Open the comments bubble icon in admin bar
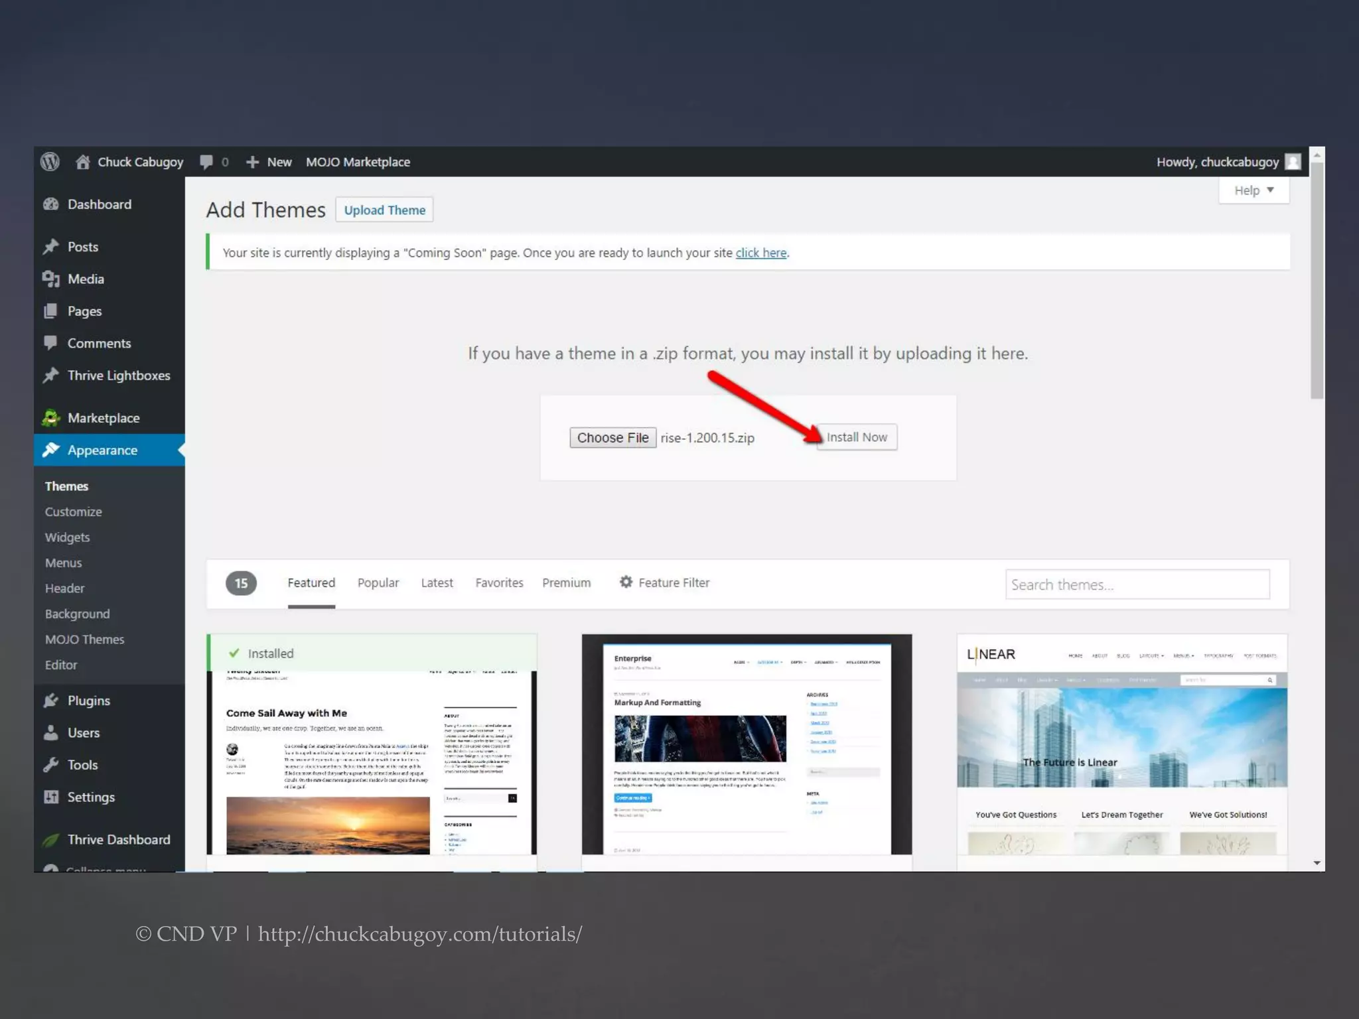The image size is (1359, 1019). point(206,162)
